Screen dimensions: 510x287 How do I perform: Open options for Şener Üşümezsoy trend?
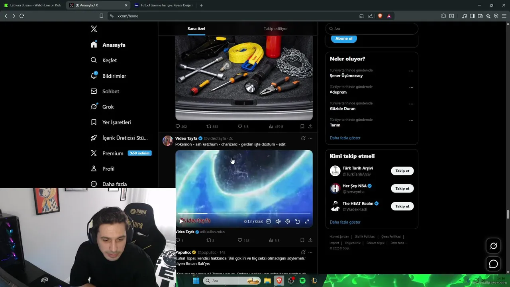tap(411, 71)
